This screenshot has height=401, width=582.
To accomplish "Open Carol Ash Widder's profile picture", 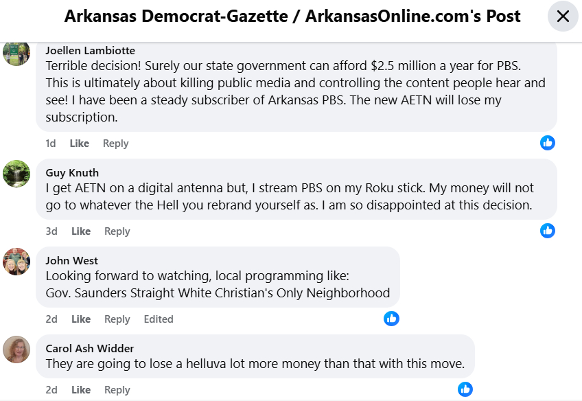I will click(16, 349).
